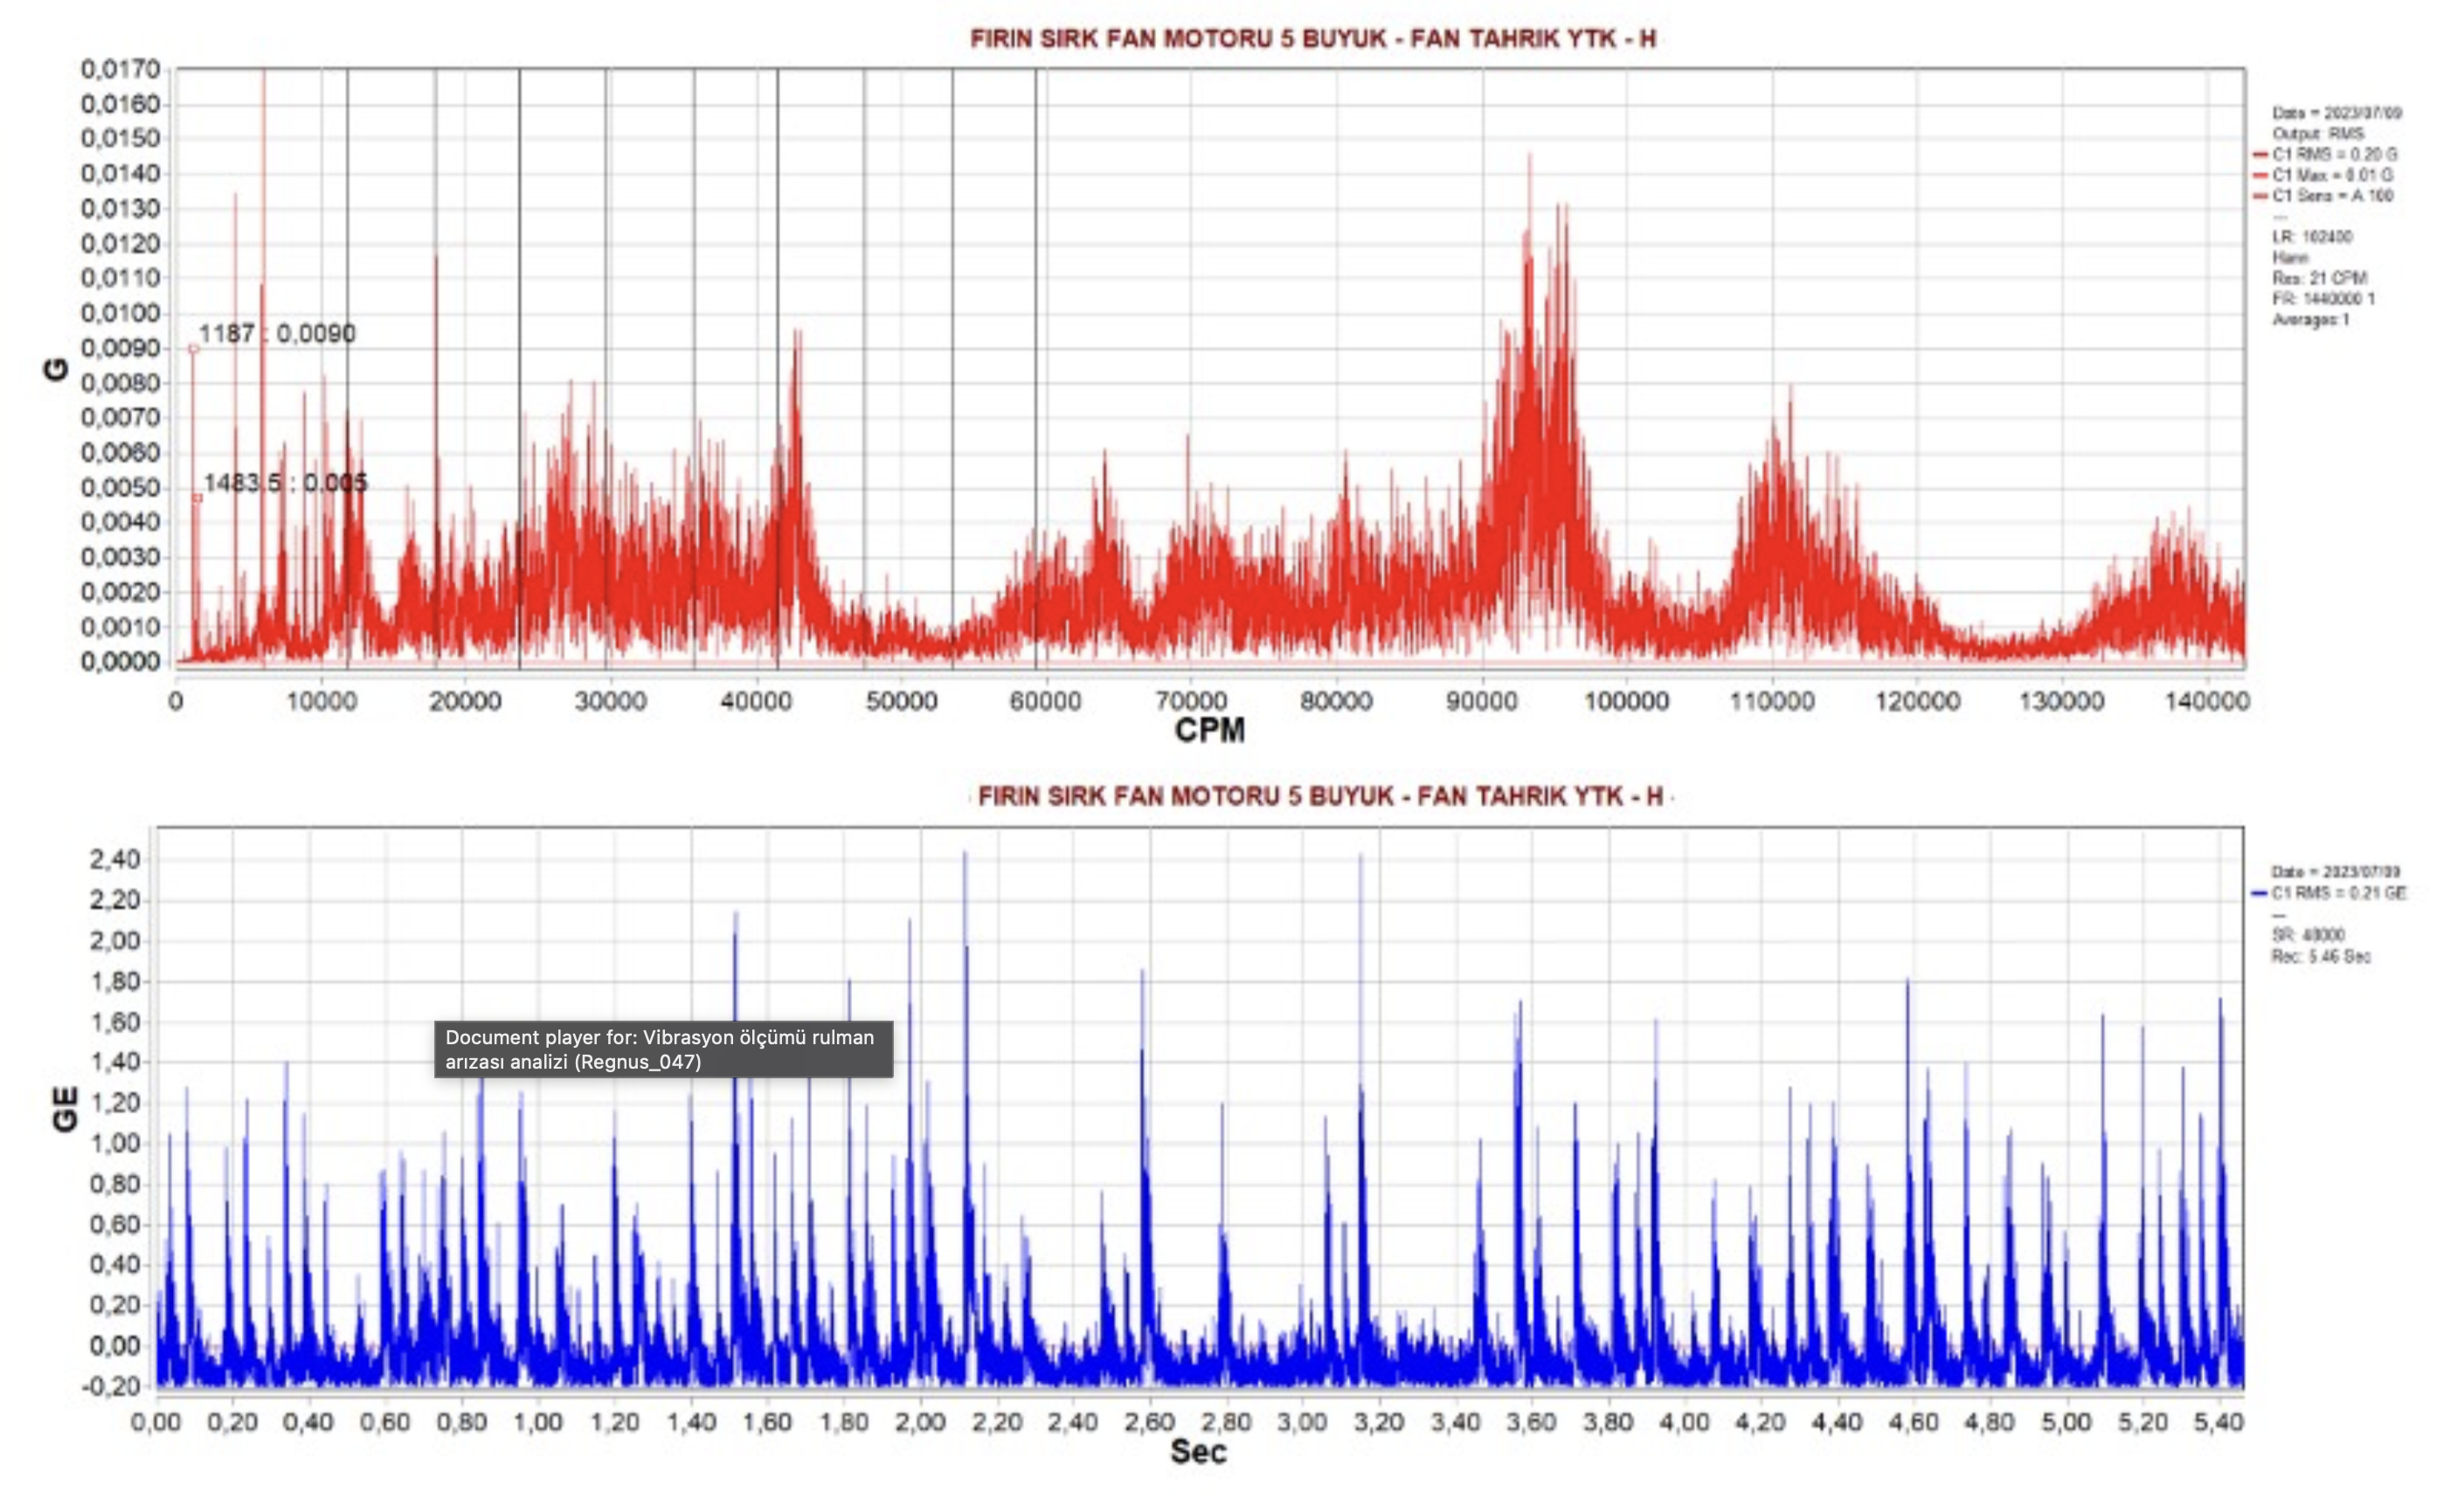Viewport: 2464px width, 1493px height.
Task: Click the 'GE' vertical axis title
Action: tap(65, 1109)
